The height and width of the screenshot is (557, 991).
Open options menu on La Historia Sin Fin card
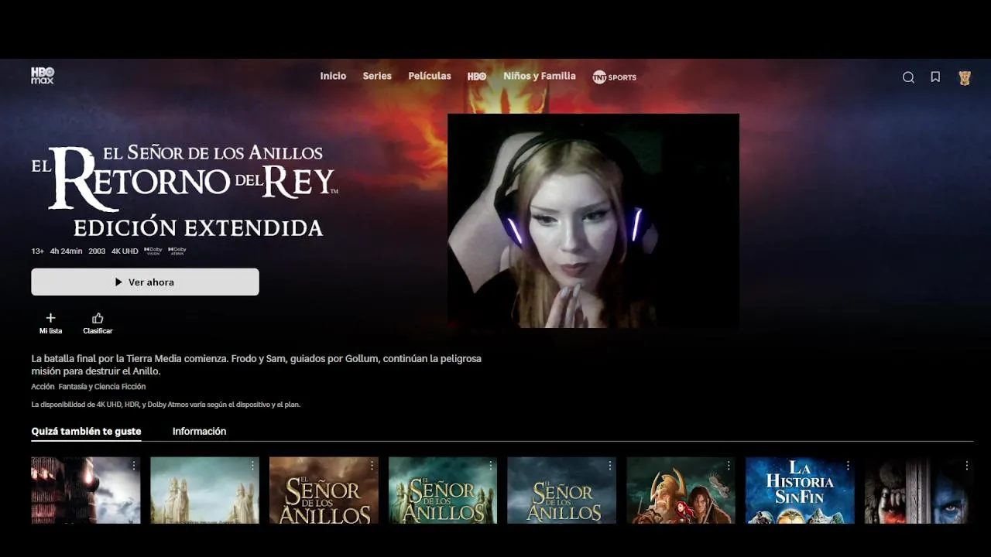848,466
